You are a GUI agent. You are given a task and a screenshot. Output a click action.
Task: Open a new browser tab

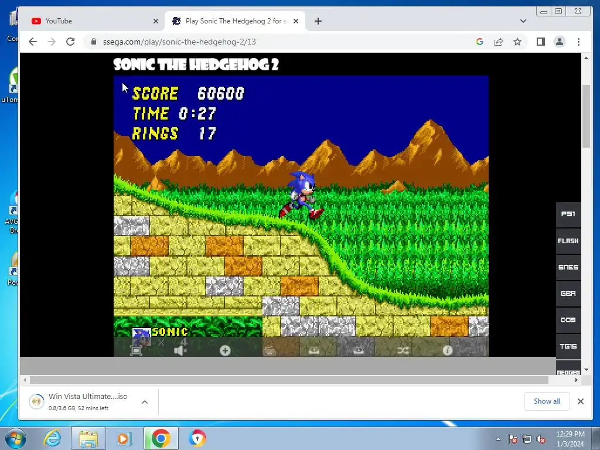[x=318, y=21]
